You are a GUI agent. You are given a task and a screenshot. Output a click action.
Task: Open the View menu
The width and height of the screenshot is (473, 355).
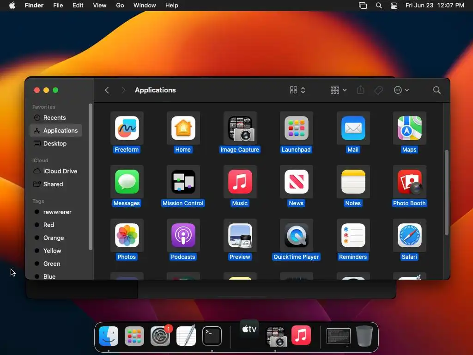tap(100, 6)
